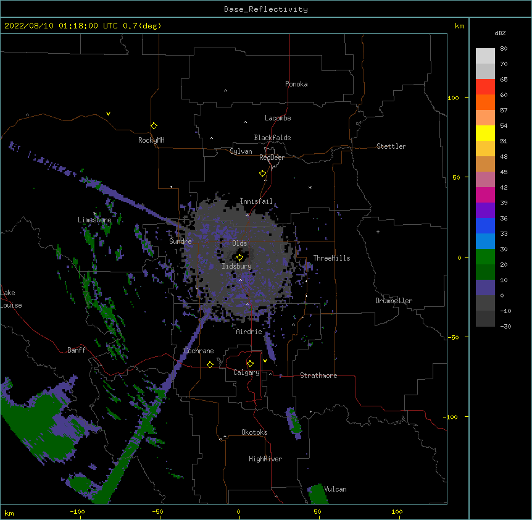Select the yellow diamond marker above Calgary label
532x520 pixels.
[250, 364]
